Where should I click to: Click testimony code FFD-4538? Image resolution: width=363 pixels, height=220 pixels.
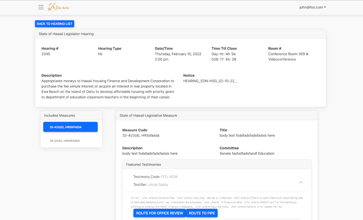[169, 177]
